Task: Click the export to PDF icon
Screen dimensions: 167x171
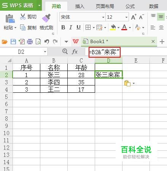Action: click(22, 42)
